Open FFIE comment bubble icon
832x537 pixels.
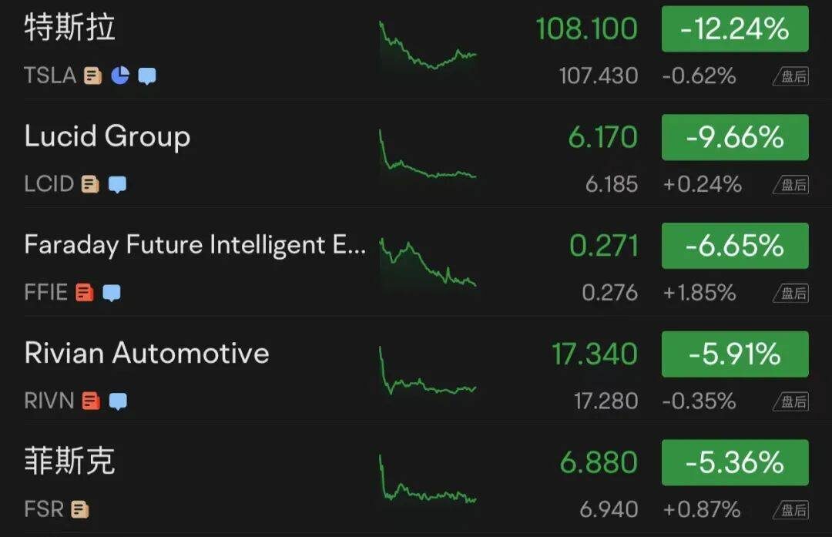[x=112, y=293]
